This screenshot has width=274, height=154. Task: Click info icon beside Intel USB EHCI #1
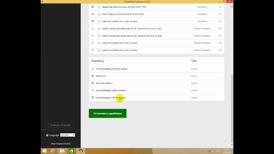[99, 29]
